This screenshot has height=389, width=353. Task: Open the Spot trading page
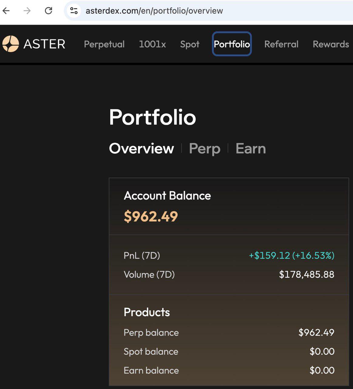click(190, 44)
